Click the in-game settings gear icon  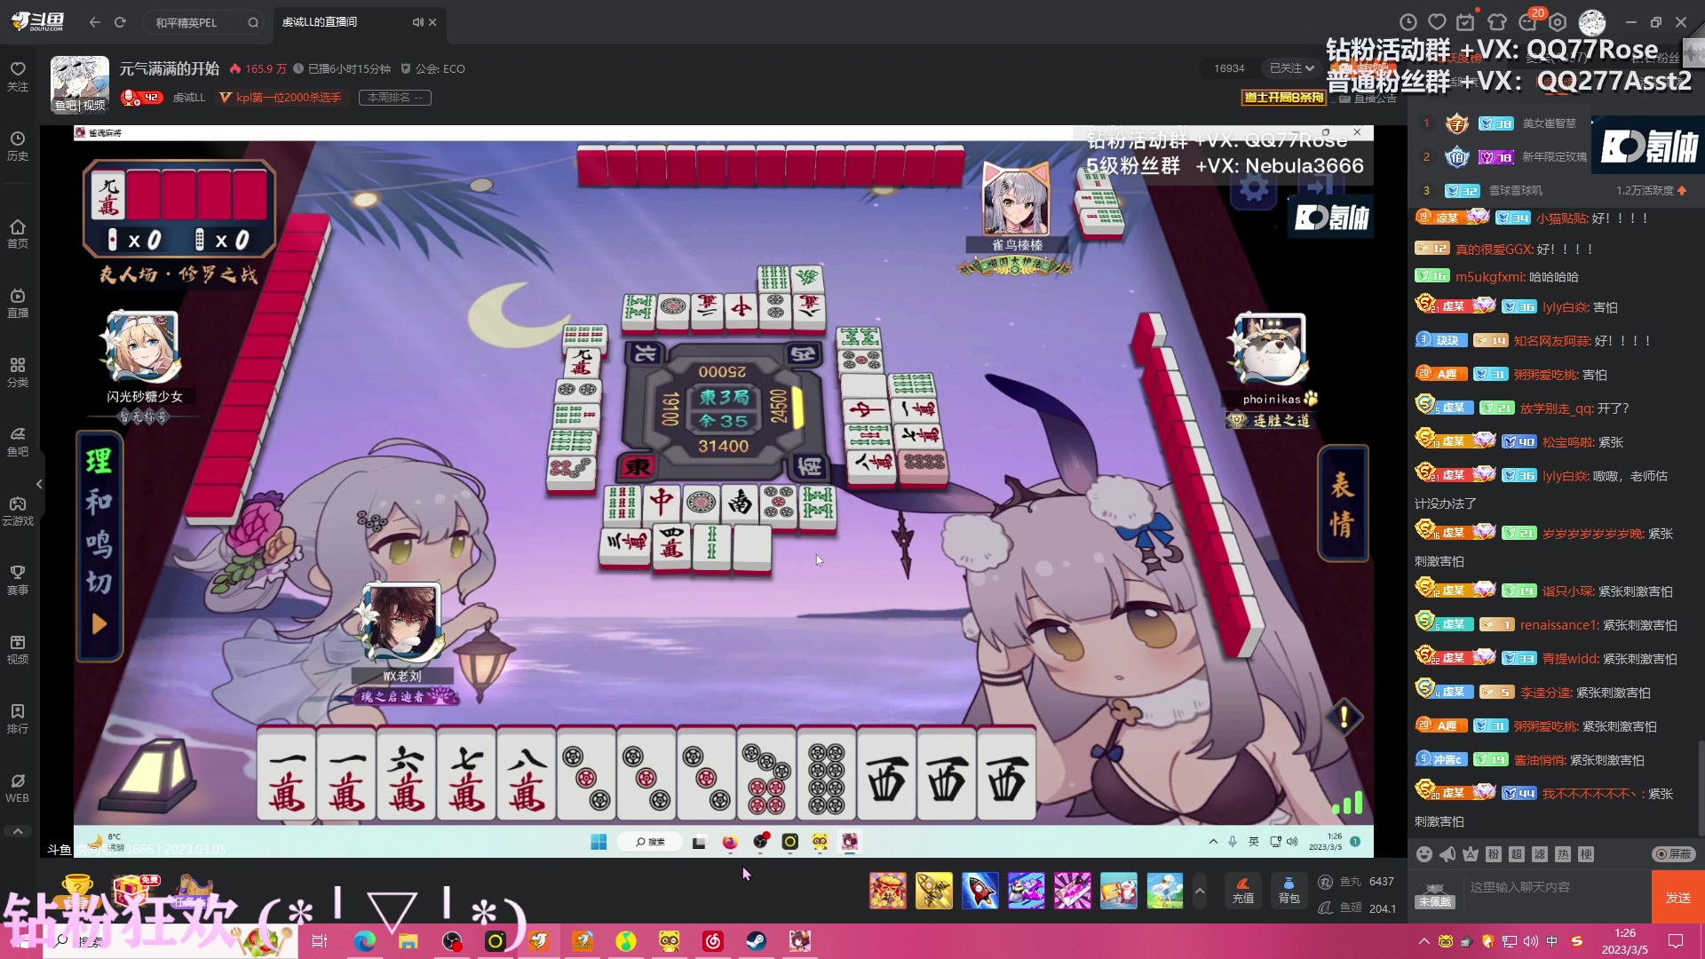(1254, 187)
